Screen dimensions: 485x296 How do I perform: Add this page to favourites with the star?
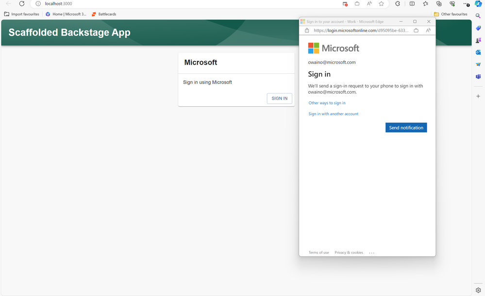point(382,4)
